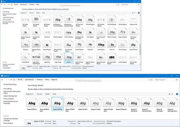The image size is (180, 127).
Task: Open Download fonts for all languages in Fonts window
Action: coord(8,23)
